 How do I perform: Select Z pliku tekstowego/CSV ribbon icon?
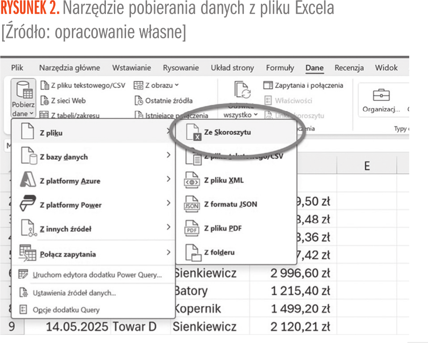(44, 85)
